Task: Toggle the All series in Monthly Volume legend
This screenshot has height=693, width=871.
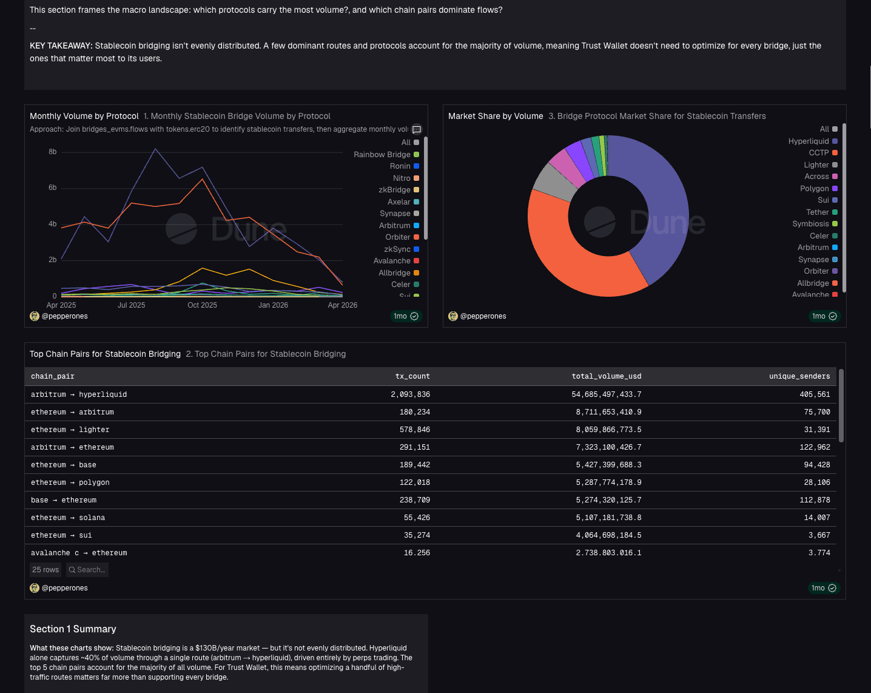Action: (x=410, y=143)
